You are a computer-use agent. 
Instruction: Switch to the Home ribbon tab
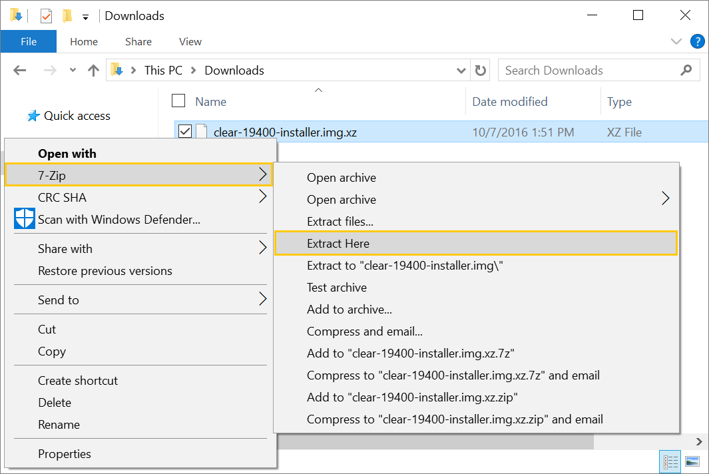[84, 42]
